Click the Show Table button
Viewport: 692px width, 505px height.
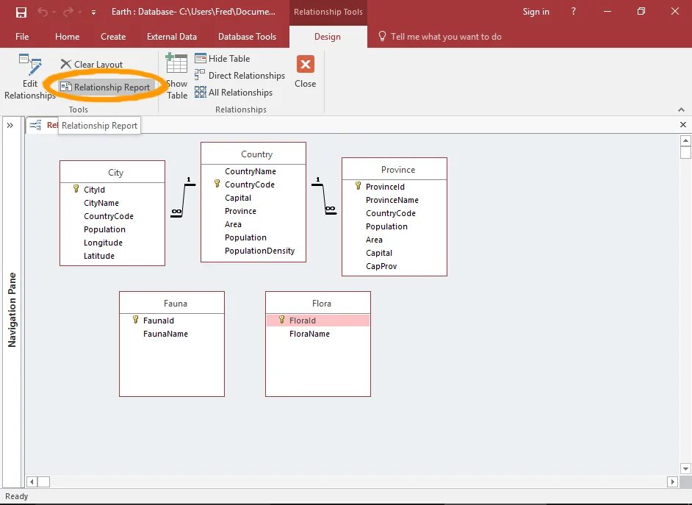coord(176,76)
